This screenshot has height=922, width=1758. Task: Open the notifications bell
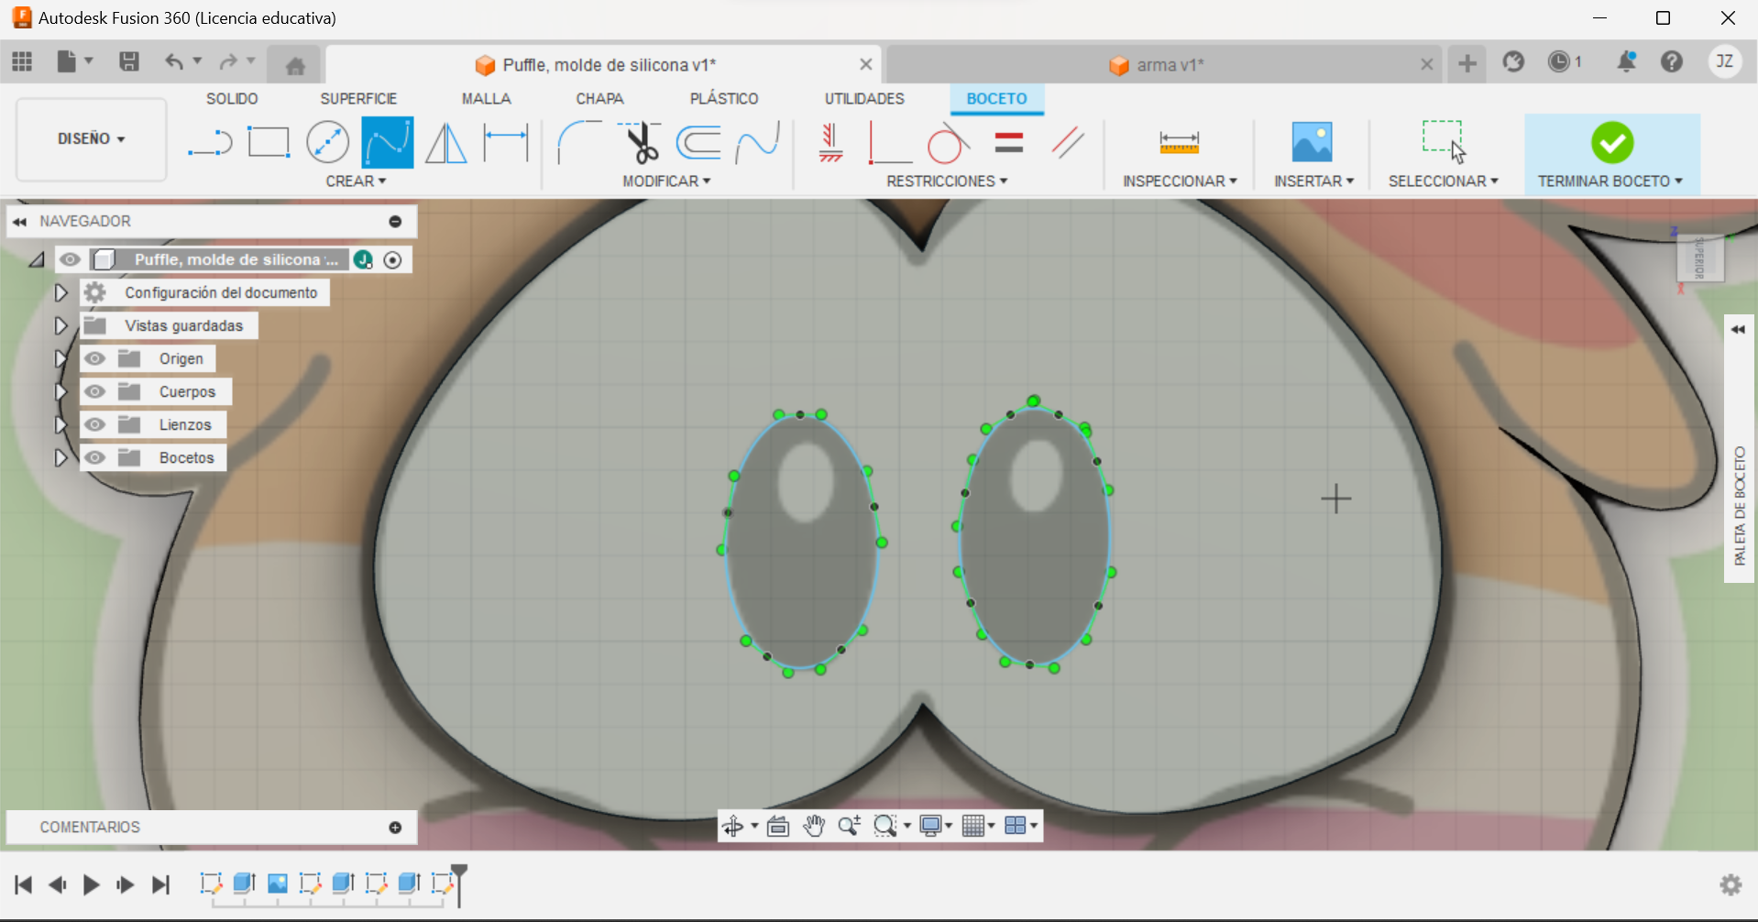pos(1627,61)
